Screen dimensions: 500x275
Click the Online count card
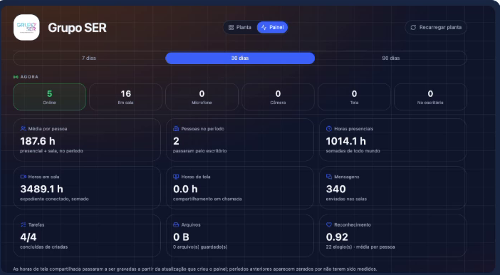point(49,97)
